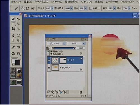Select the Pen tool

(x=13, y=35)
